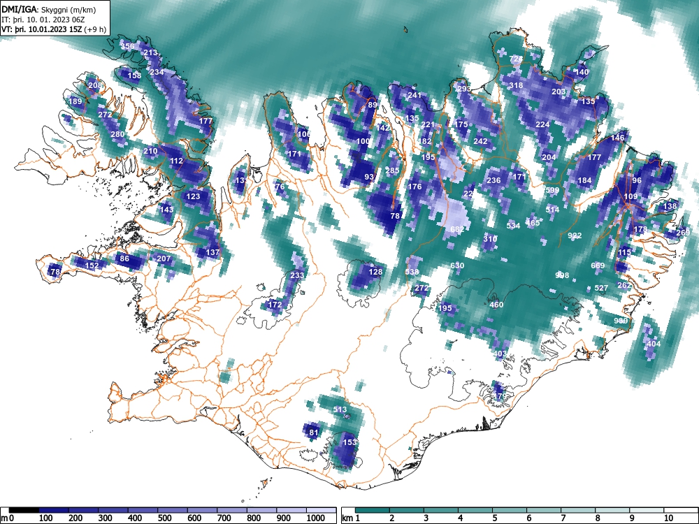The width and height of the screenshot is (699, 524).
Task: Click the '236' visibility value
Action: (493, 180)
